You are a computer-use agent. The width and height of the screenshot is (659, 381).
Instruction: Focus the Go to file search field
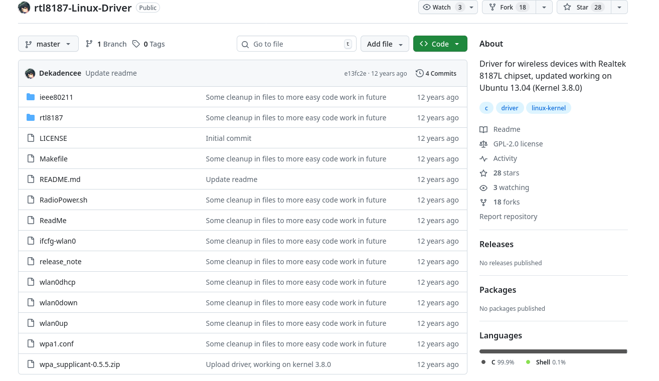tap(296, 44)
